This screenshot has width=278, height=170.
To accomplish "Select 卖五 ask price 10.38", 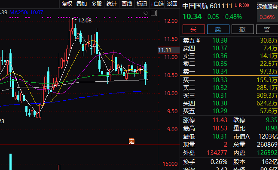I will click(220, 40).
